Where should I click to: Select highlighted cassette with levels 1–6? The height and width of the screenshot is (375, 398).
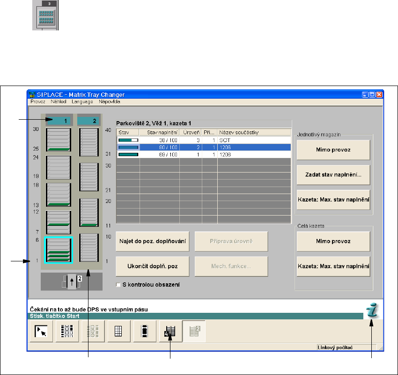pos(58,250)
